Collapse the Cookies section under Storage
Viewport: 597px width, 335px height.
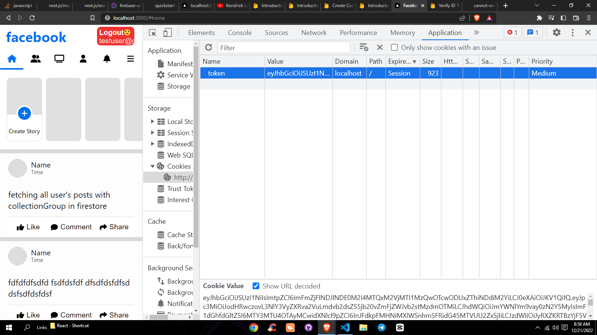point(152,166)
